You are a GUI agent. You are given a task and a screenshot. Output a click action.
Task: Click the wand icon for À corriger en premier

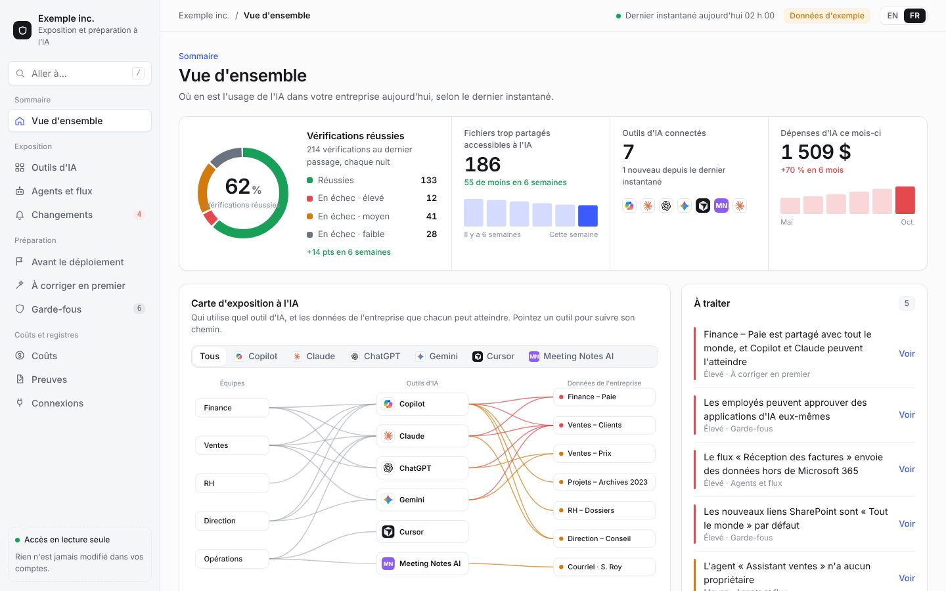pyautogui.click(x=20, y=286)
